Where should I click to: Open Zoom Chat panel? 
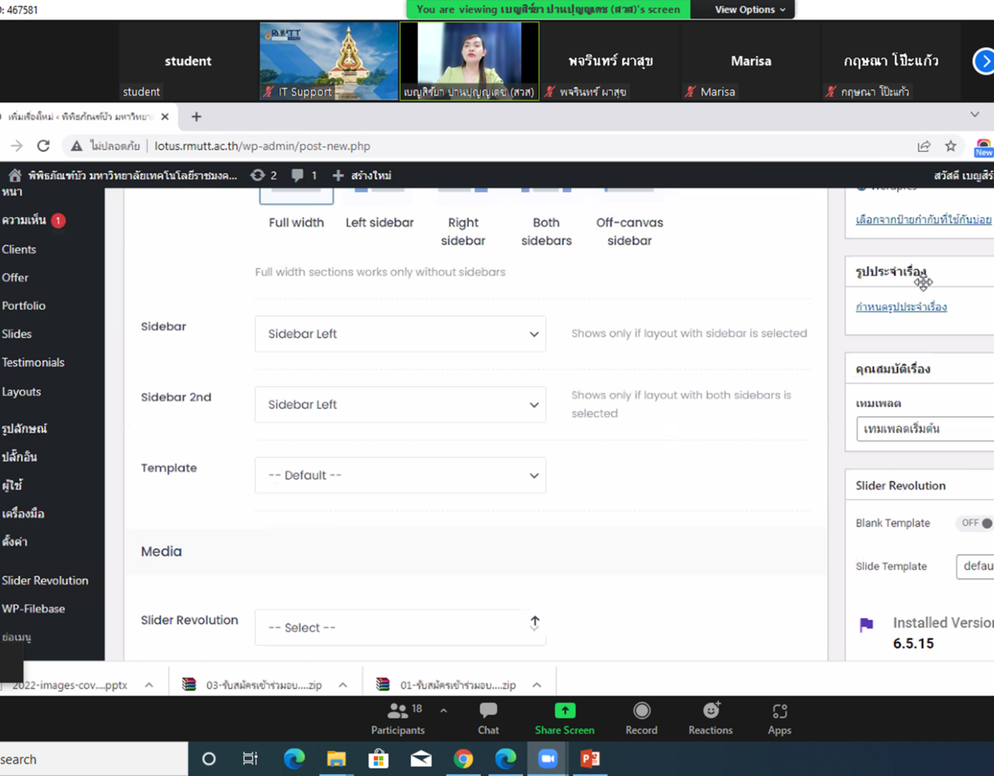pos(488,719)
